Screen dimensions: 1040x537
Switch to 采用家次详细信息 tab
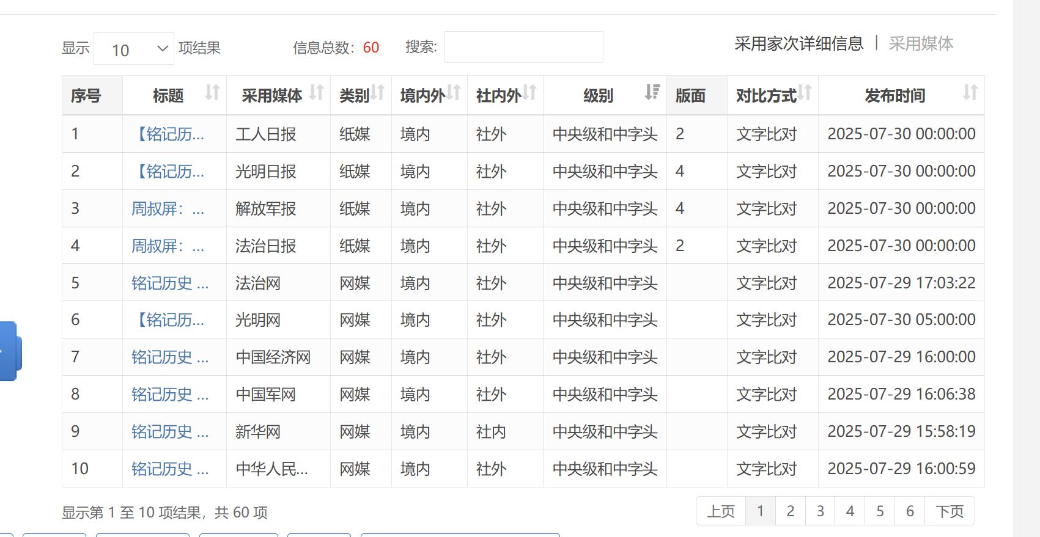(x=798, y=44)
